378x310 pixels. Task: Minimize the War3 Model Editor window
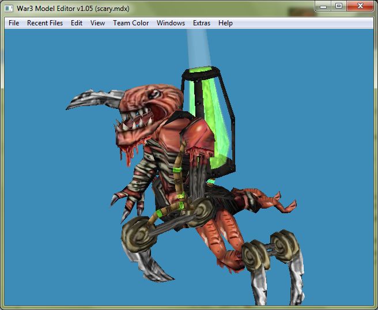[x=323, y=6]
